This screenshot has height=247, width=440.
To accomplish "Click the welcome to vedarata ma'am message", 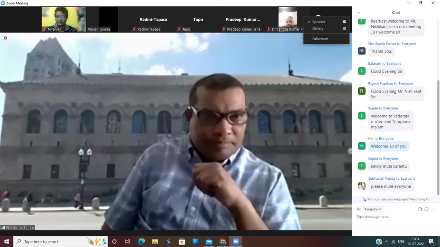I will (390, 121).
